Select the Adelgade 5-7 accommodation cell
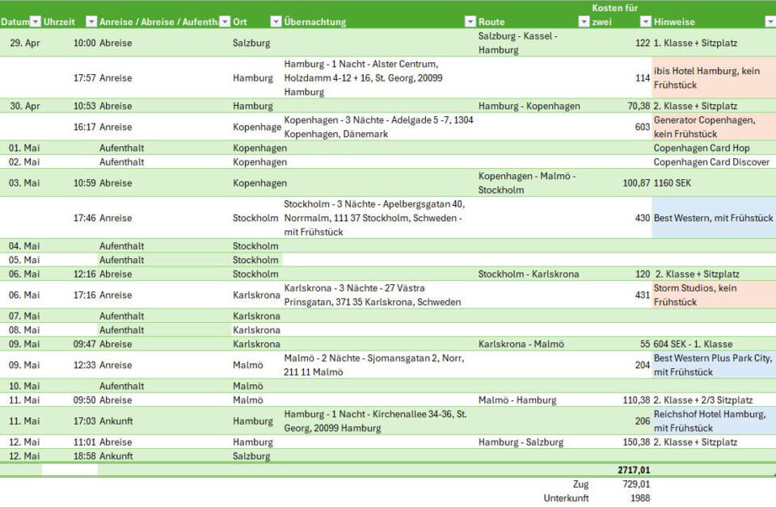776x507 pixels. coord(380,127)
